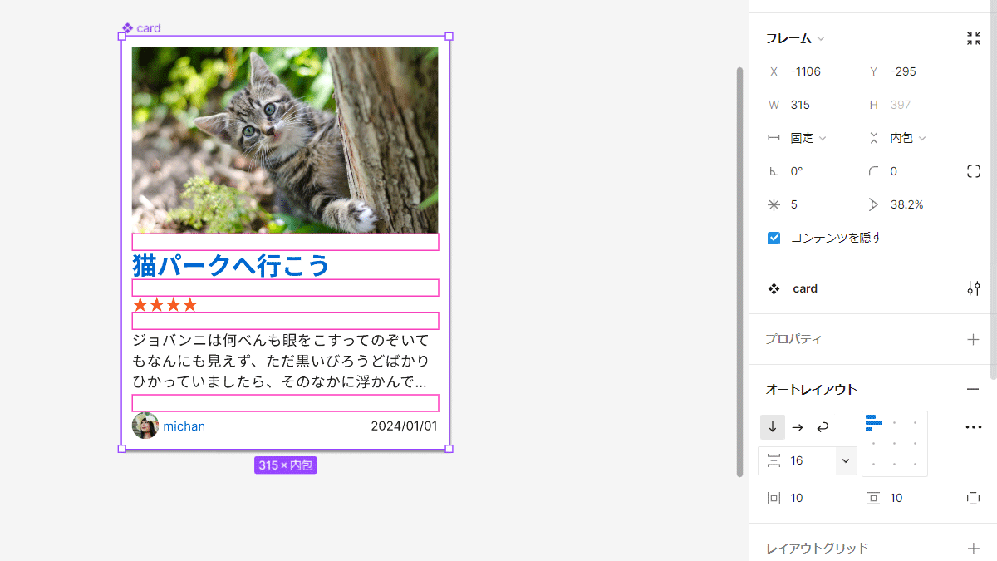This screenshot has width=997, height=561.
Task: Click the rotation field 0°
Action: tap(798, 171)
